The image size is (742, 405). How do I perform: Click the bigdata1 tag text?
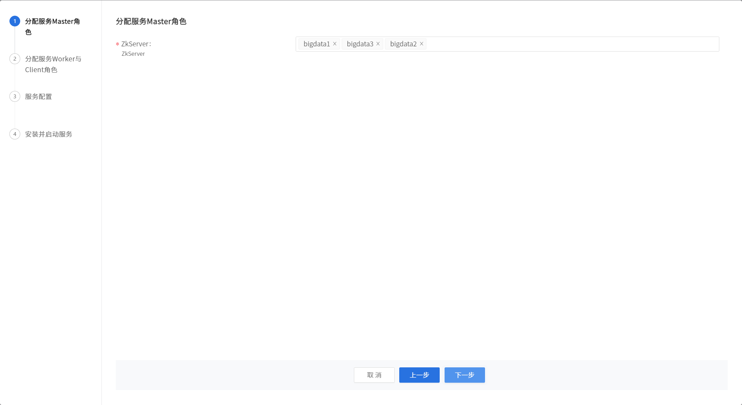(317, 44)
